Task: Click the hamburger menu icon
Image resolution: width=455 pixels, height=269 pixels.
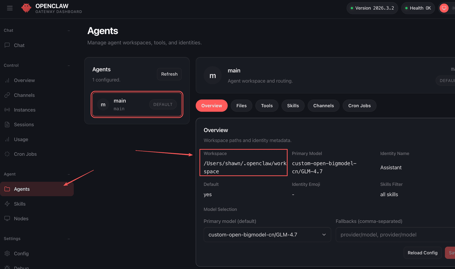Action: point(10,8)
